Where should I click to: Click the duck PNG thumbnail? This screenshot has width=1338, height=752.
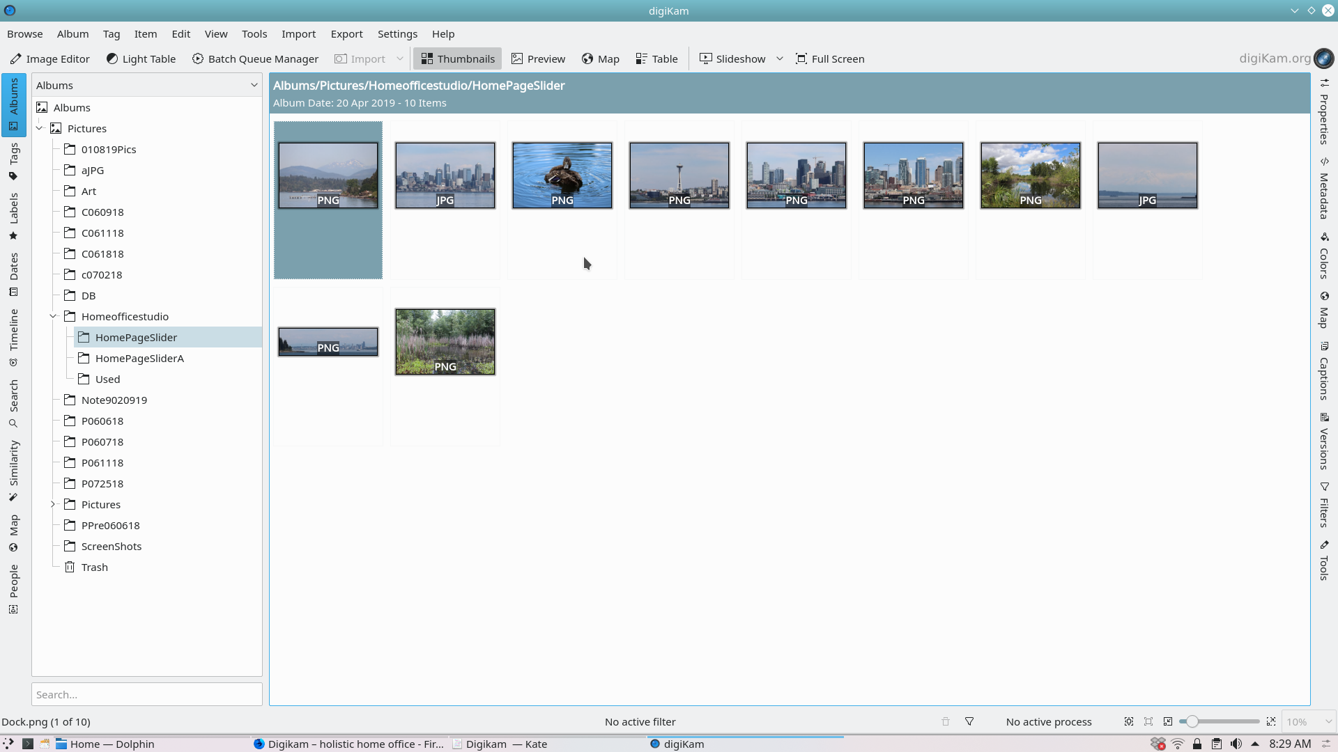(x=562, y=175)
